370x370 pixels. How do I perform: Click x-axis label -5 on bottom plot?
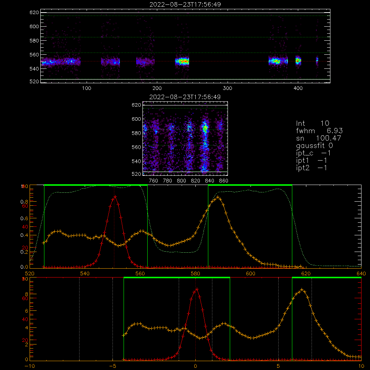[x=112, y=366]
